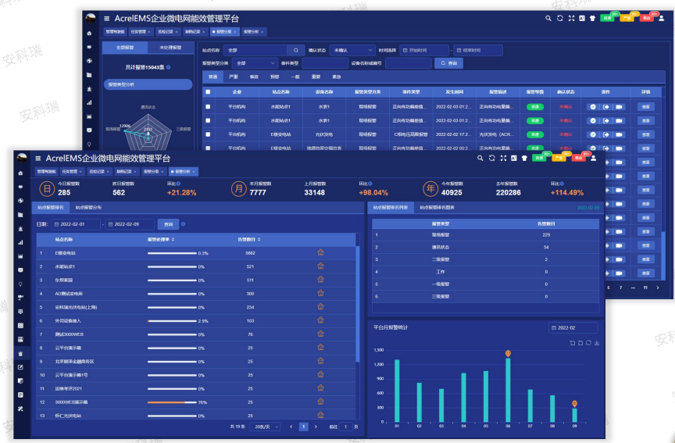Click the 查看 button in the 光伏发电 row
The image size is (675, 443).
[646, 134]
